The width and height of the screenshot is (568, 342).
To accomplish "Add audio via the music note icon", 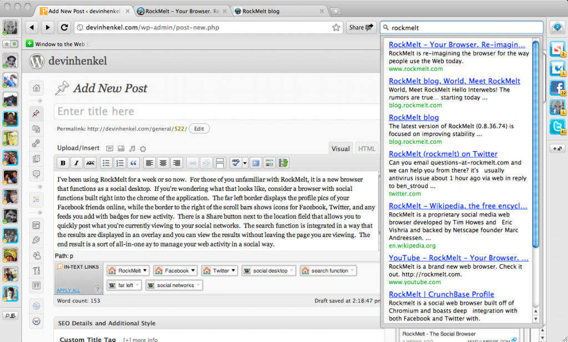I will point(132,148).
